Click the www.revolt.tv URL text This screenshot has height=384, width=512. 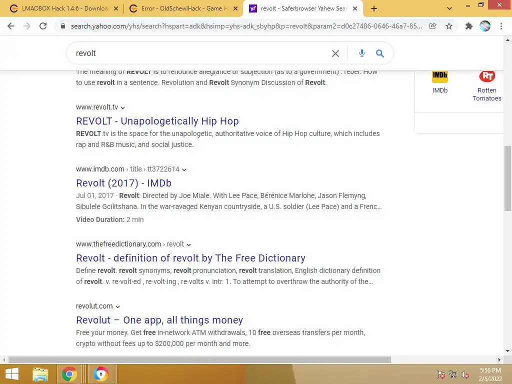click(x=97, y=107)
